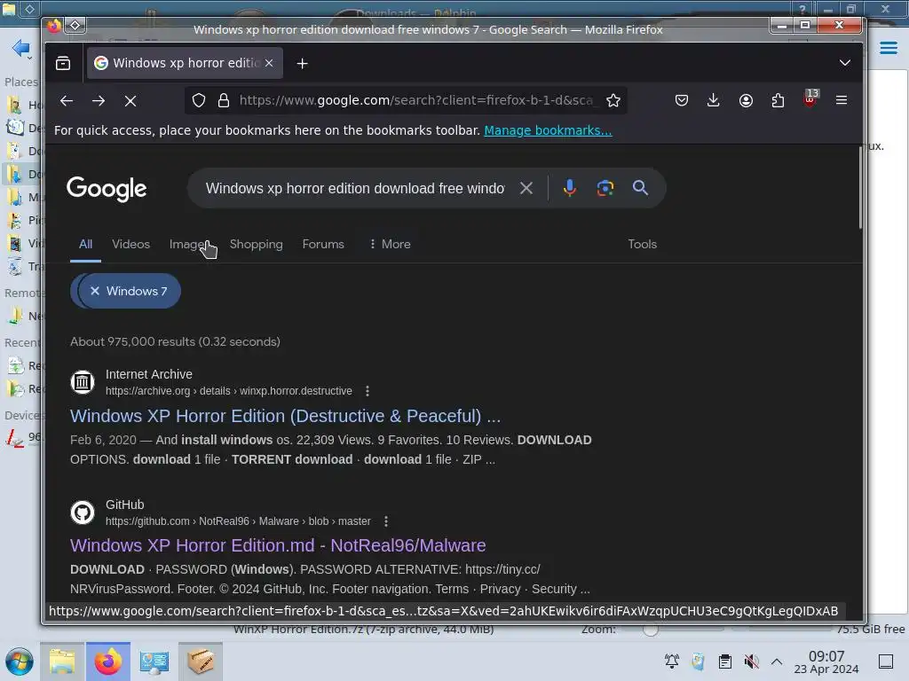This screenshot has width=909, height=681.
Task: Open Windows XP Horror Edition archive.org result
Action: [285, 416]
